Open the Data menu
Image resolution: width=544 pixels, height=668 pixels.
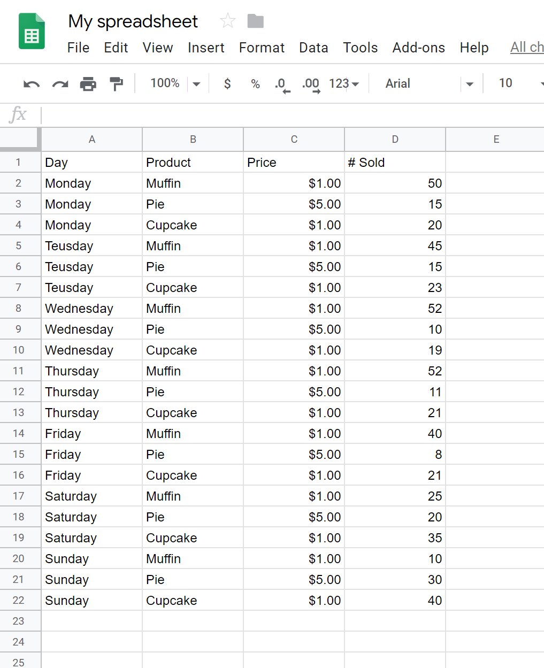pos(313,48)
